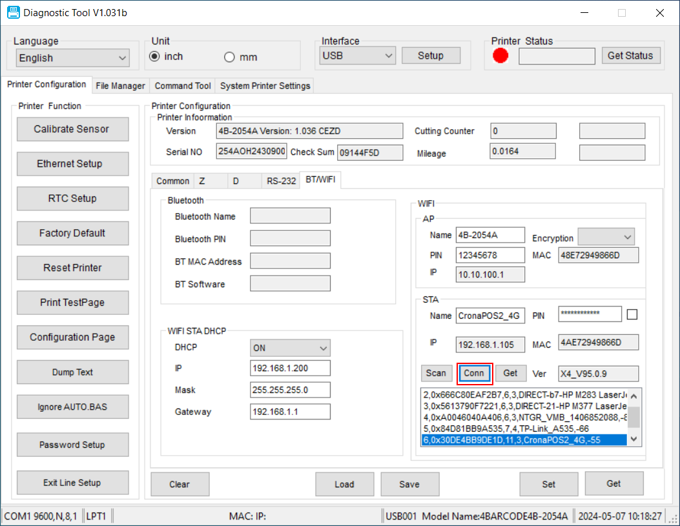680x526 pixels.
Task: Click the WIFI STA DHCP Gateway field
Action: [290, 412]
